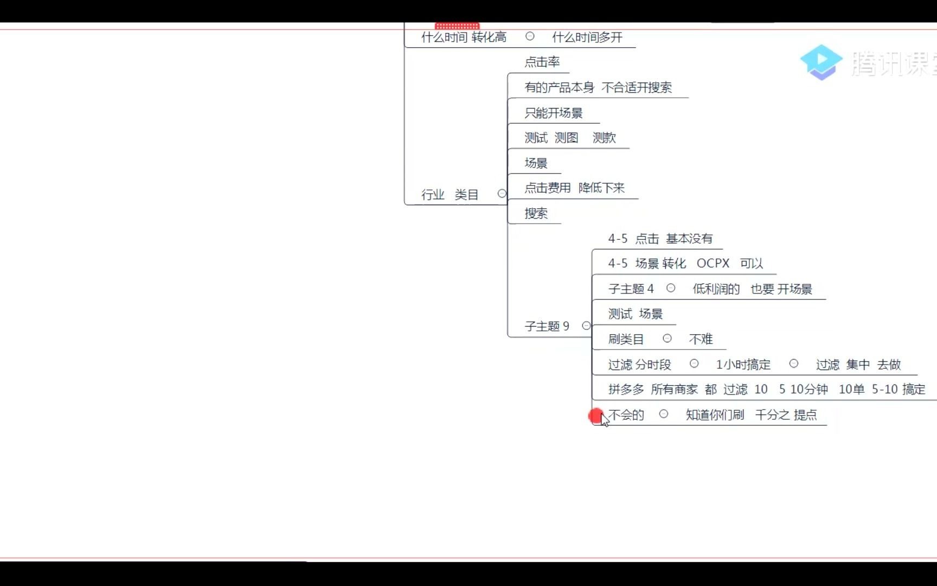Select the 测试 场景 node
Screen dimensions: 937x586
pyautogui.click(x=636, y=314)
